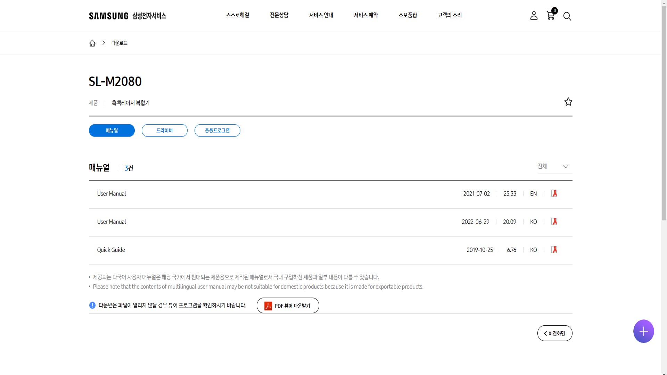Download the EN User Manual PDF icon
The image size is (667, 375).
pos(554,193)
